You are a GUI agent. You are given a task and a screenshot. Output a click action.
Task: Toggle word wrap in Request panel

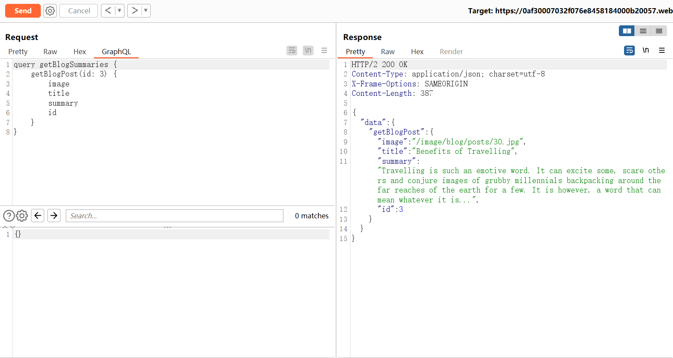pyautogui.click(x=292, y=51)
